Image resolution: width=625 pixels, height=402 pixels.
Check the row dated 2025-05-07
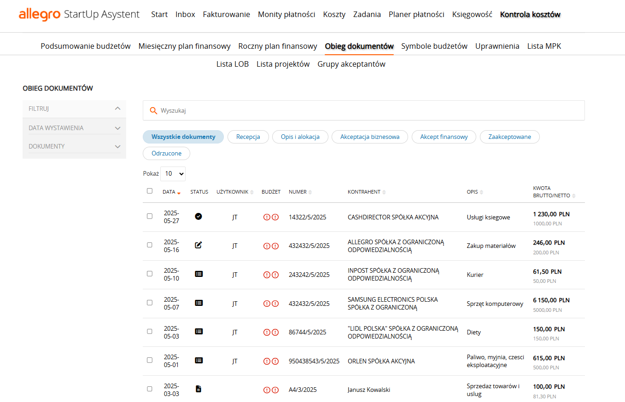tap(149, 303)
